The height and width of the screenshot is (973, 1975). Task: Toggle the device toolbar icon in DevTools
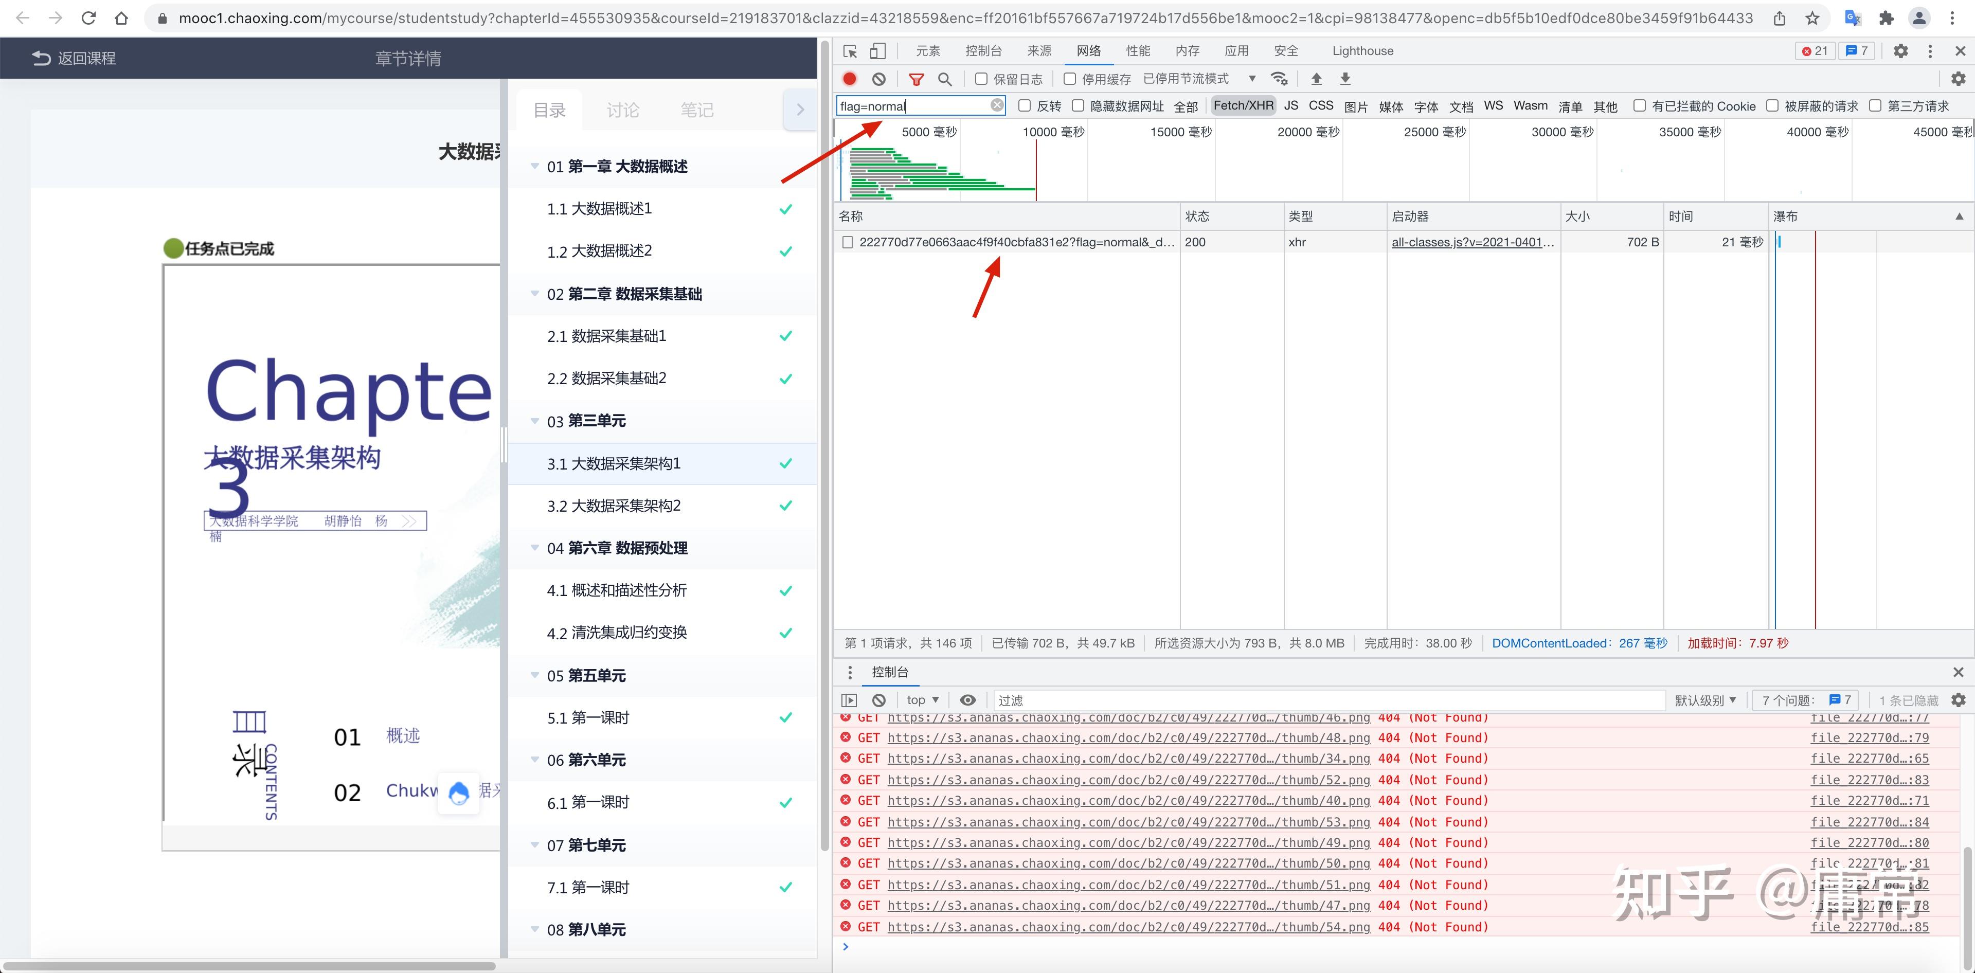[x=878, y=51]
